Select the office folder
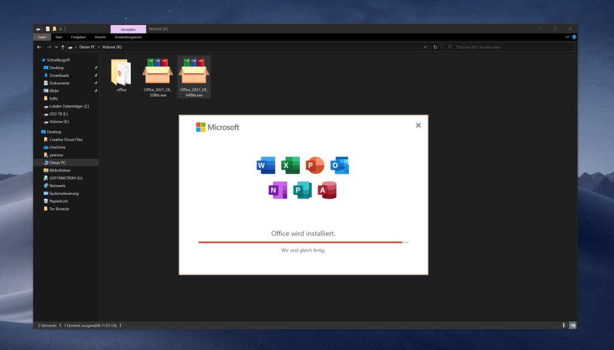 (121, 76)
